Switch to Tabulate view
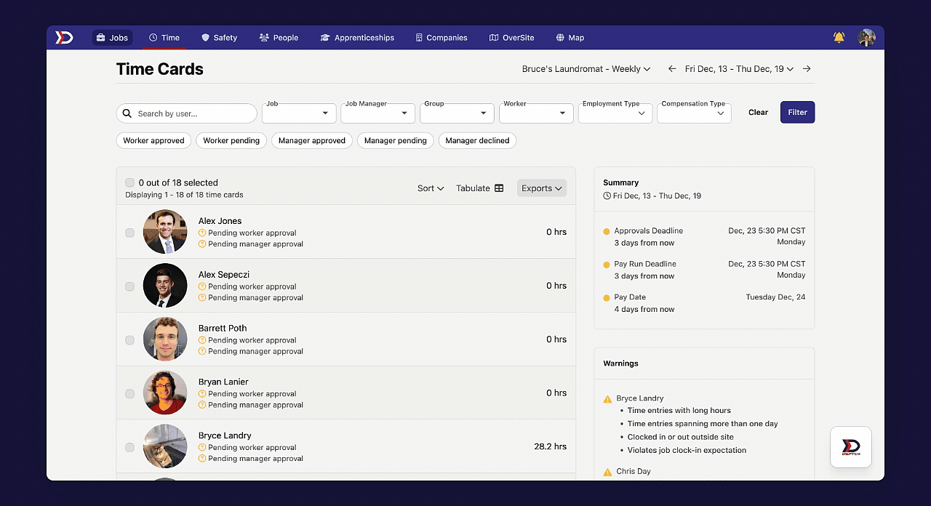 click(480, 188)
